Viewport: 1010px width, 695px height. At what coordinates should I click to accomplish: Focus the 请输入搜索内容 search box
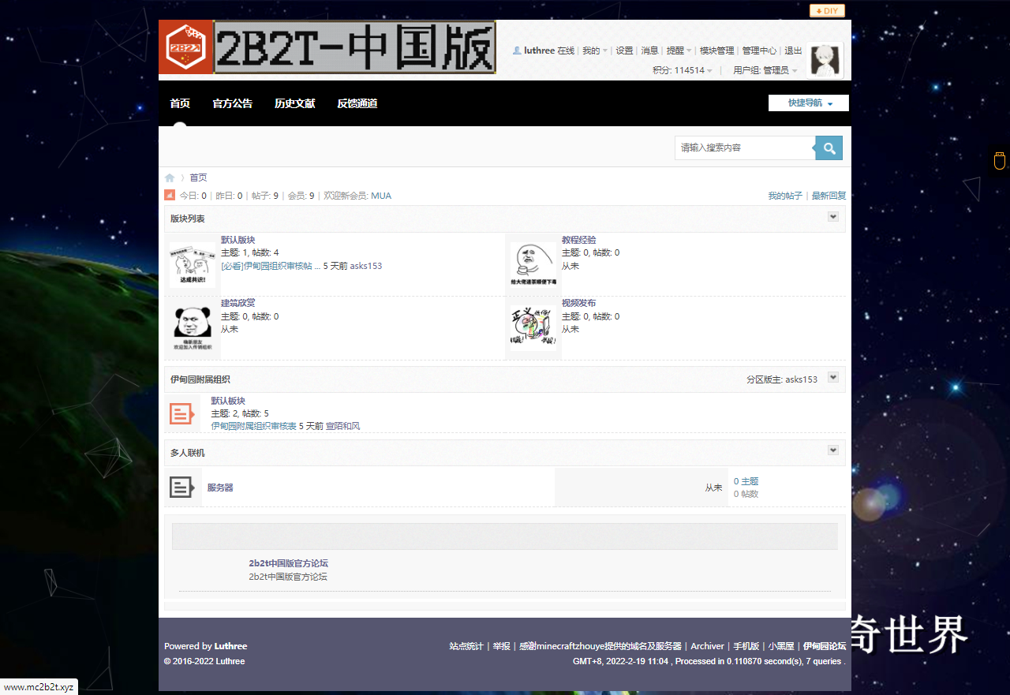(x=745, y=148)
